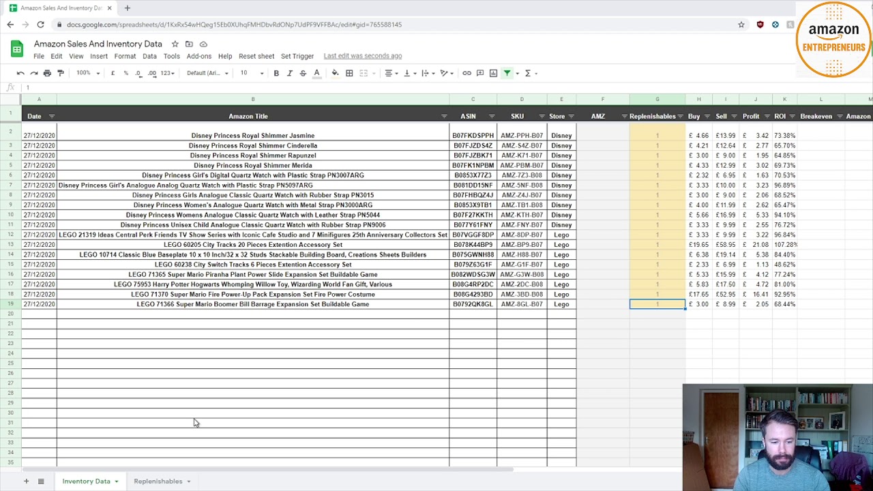The height and width of the screenshot is (491, 873).
Task: Open the File menu
Action: 39,56
